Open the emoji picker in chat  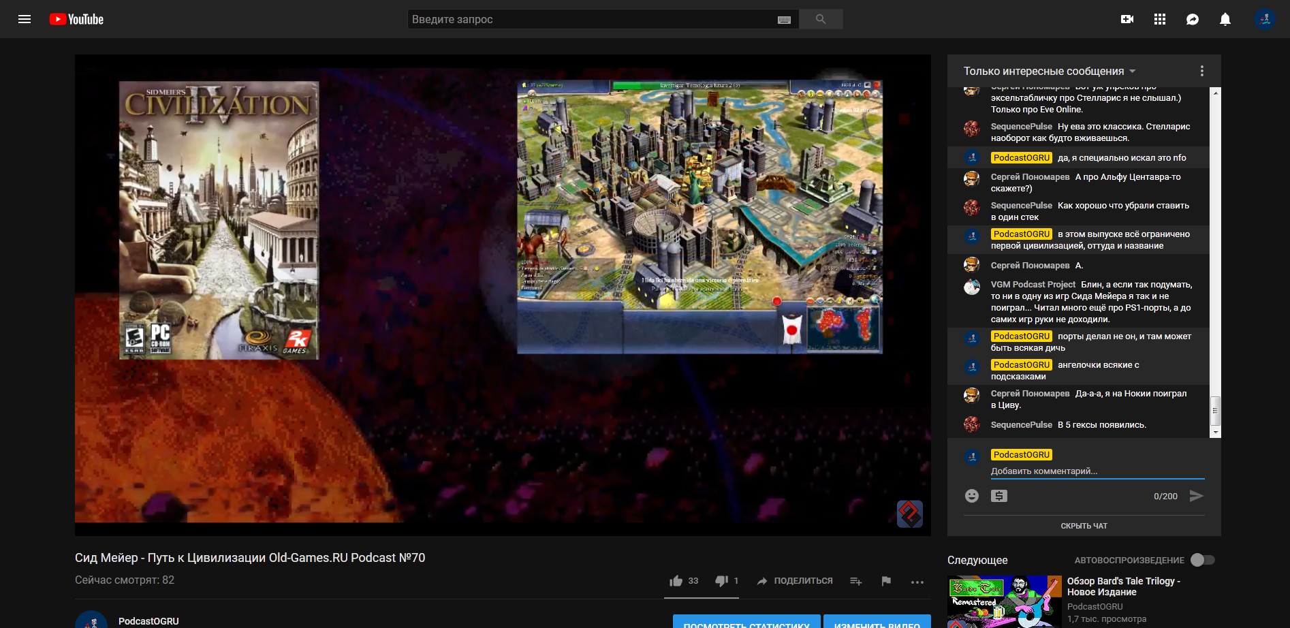coord(972,496)
